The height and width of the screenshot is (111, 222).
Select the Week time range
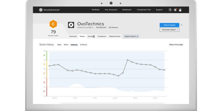[x=59, y=45]
